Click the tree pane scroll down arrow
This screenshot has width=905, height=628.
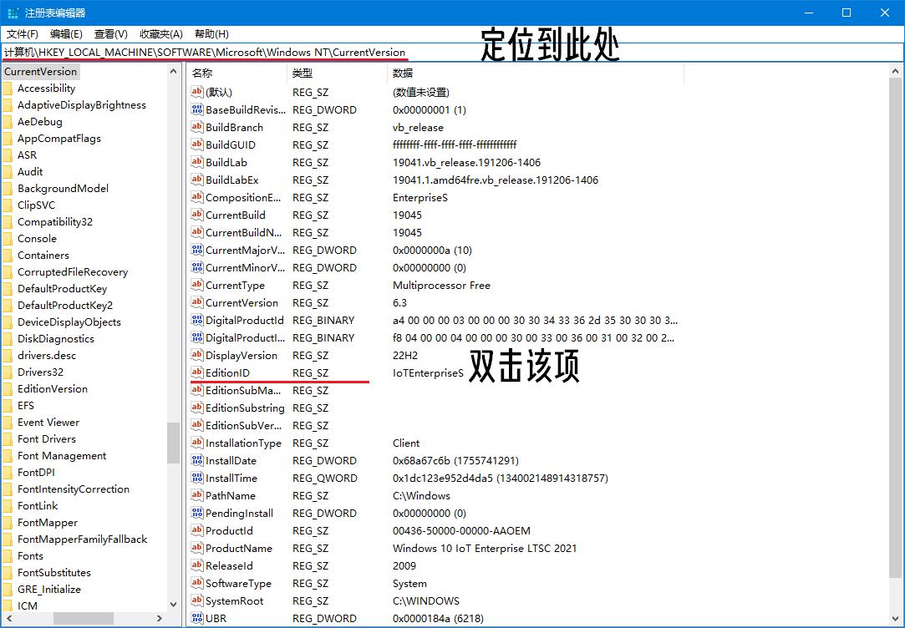173,604
